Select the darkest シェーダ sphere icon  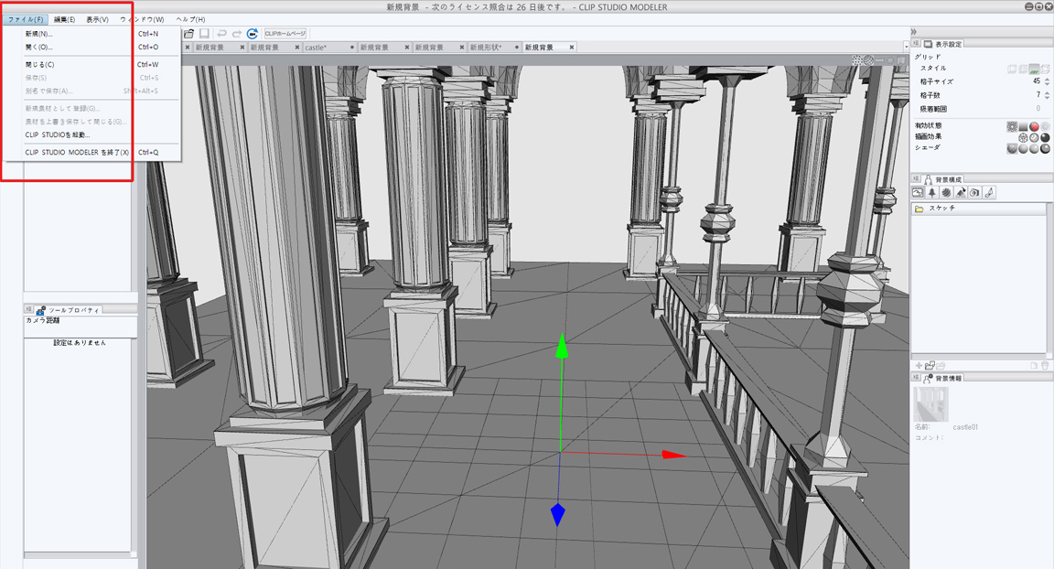coord(1045,148)
